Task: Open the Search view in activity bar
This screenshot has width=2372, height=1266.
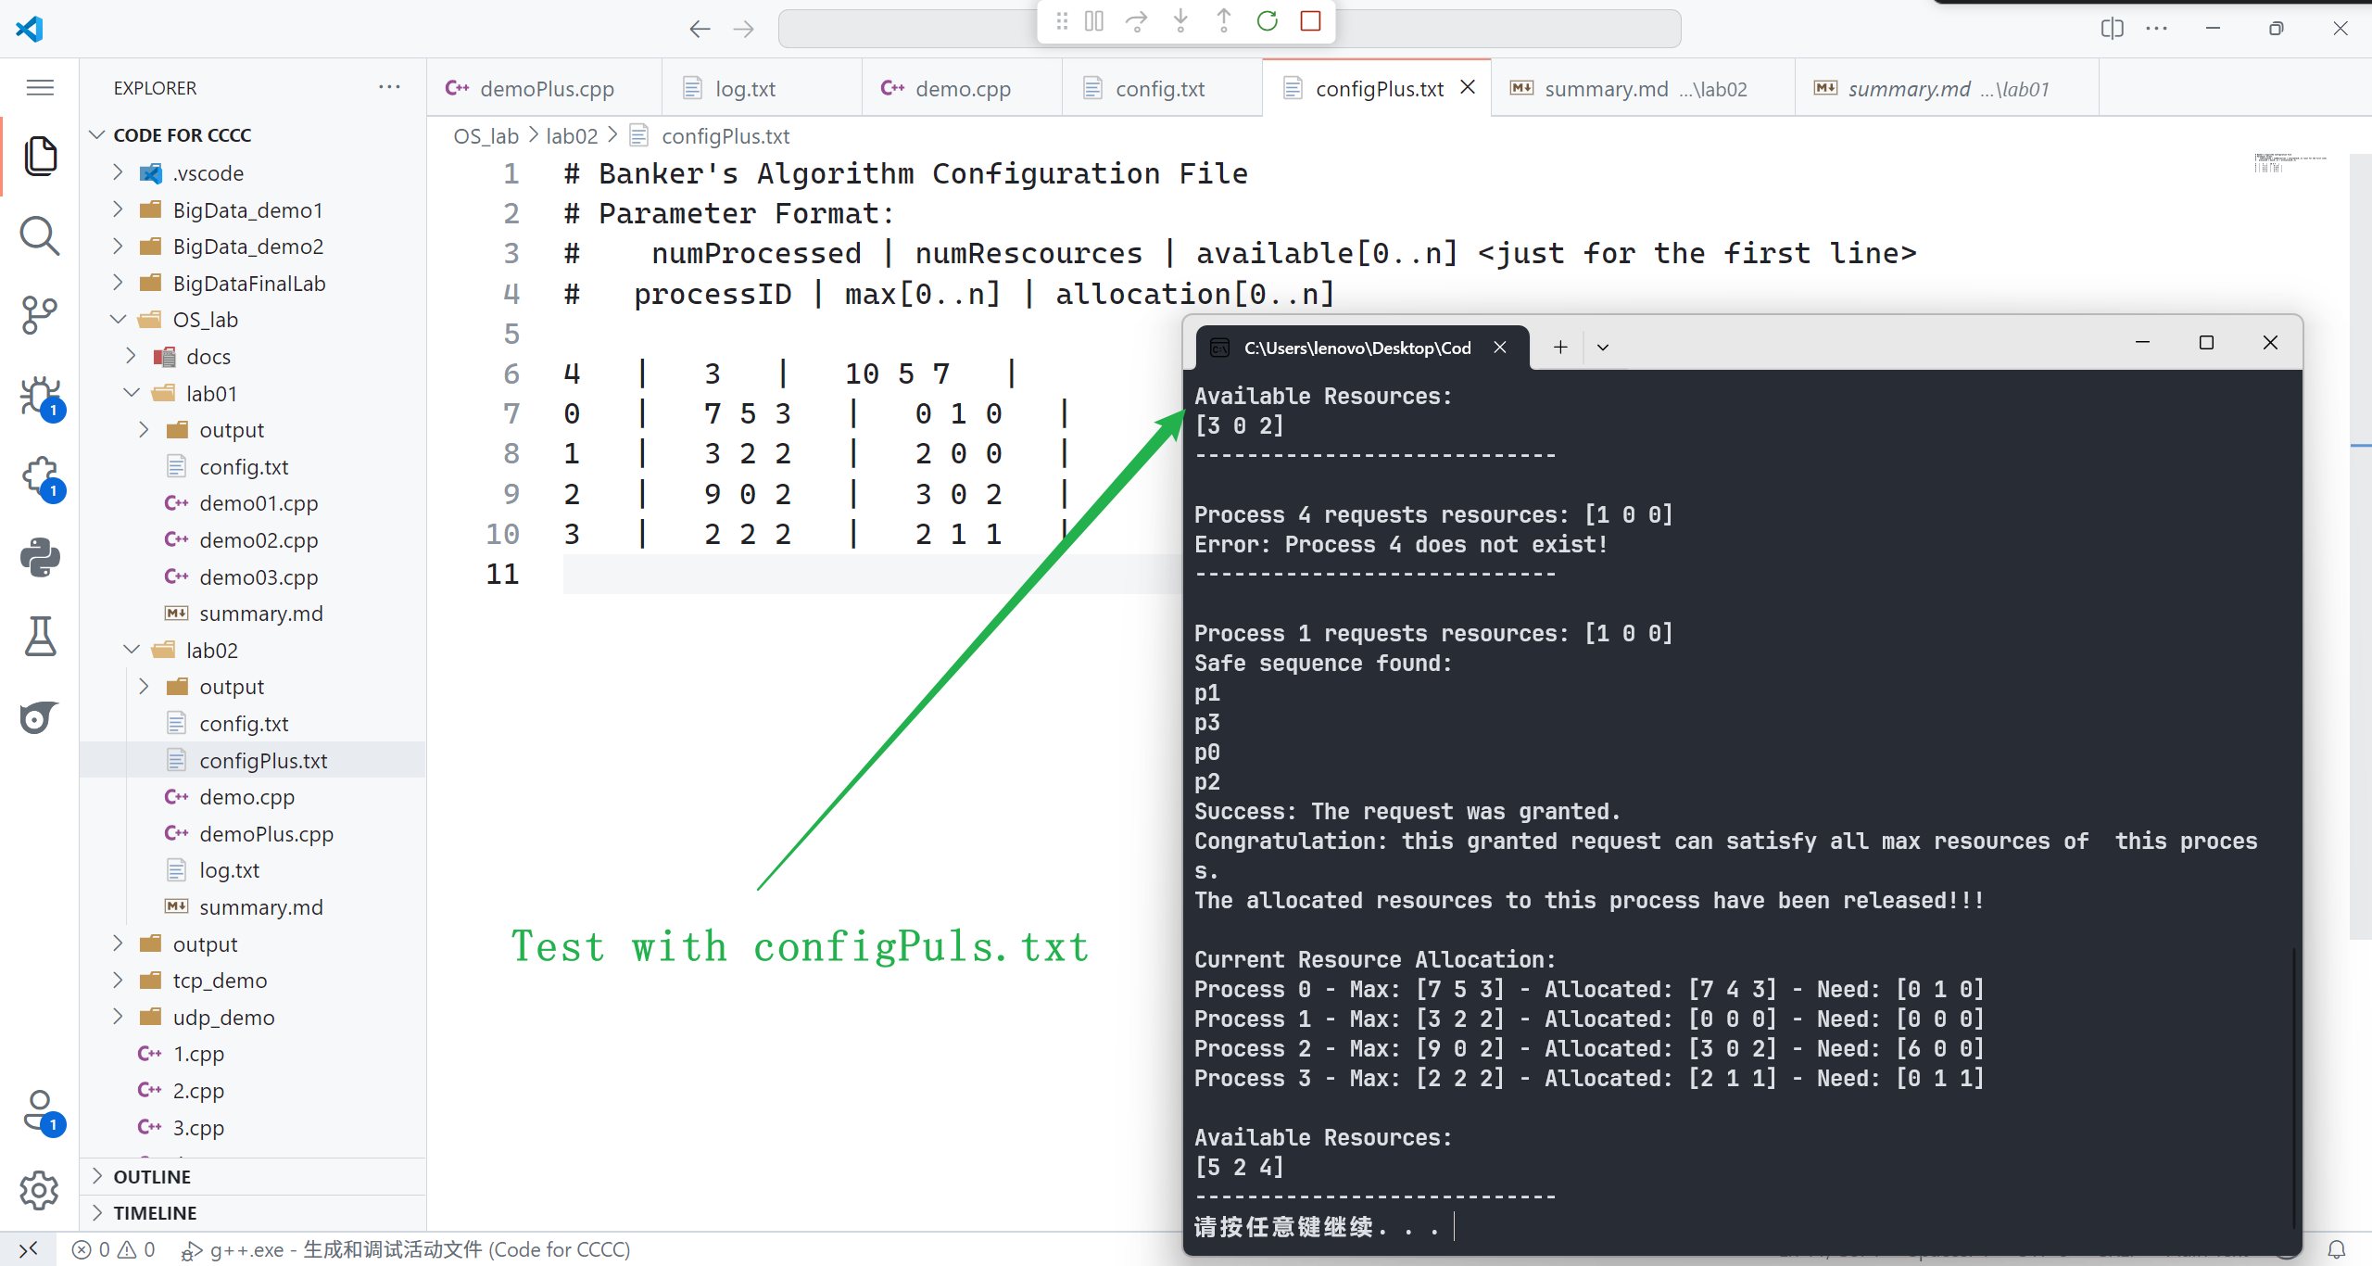Action: 39,235
